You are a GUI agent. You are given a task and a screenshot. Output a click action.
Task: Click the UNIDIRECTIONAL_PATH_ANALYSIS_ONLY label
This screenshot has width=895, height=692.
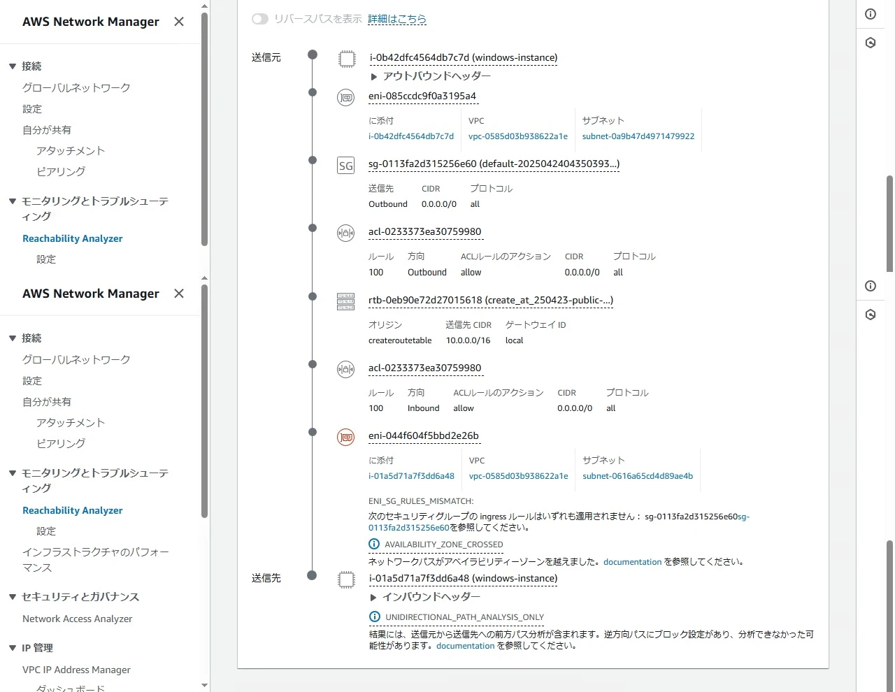point(464,617)
